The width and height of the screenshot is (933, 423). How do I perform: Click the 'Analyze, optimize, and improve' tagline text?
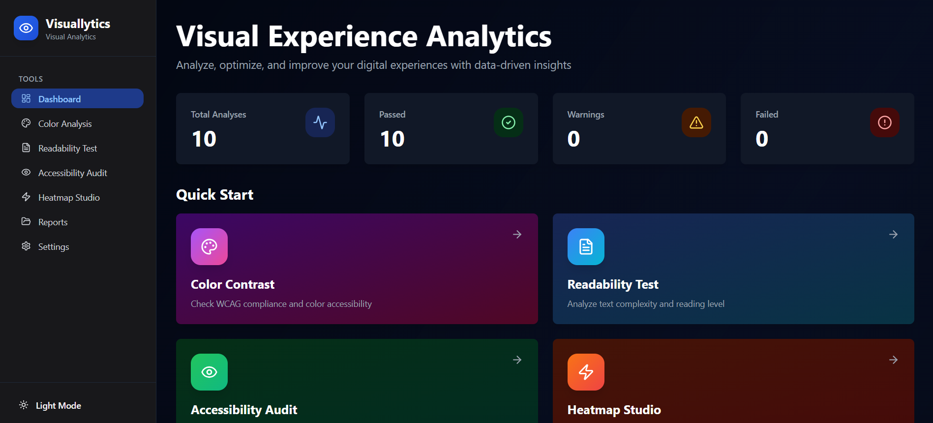coord(374,65)
